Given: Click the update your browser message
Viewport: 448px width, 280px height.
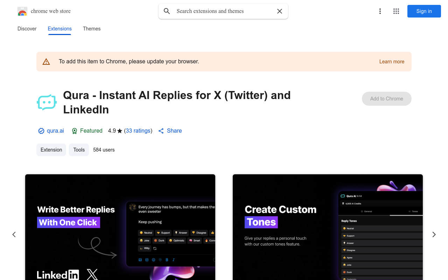Looking at the screenshot, I should 129,62.
